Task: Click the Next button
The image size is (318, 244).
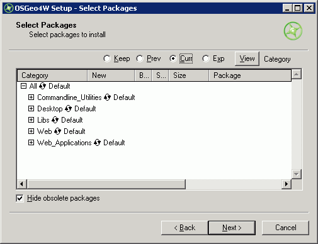Action: (x=232, y=228)
